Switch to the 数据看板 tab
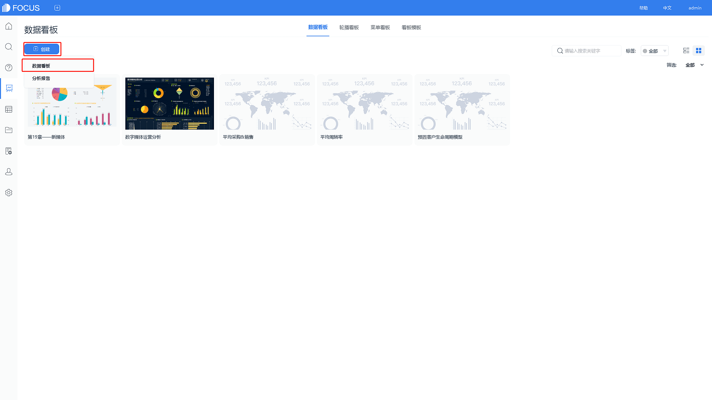 click(x=318, y=27)
